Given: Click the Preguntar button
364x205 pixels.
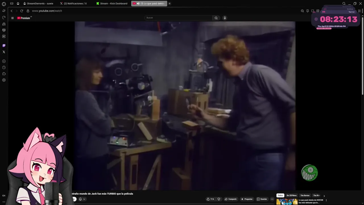Looking at the screenshot, I should pos(247,199).
